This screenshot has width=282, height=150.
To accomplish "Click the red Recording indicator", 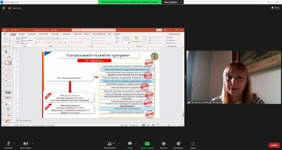I will (x=15, y=8).
